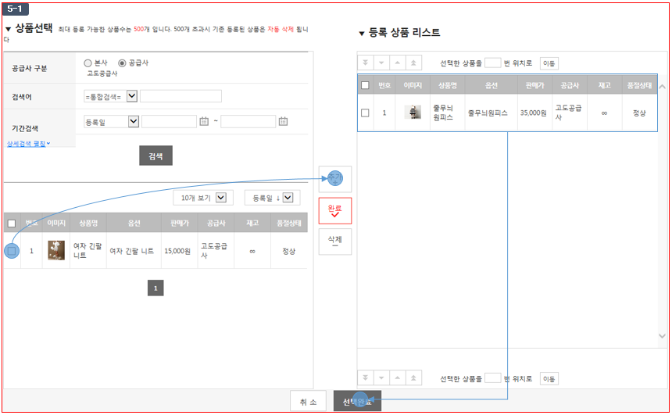Check the 줄무늬 원피스 row checkbox
Screen dimensions: 672x415
365,113
